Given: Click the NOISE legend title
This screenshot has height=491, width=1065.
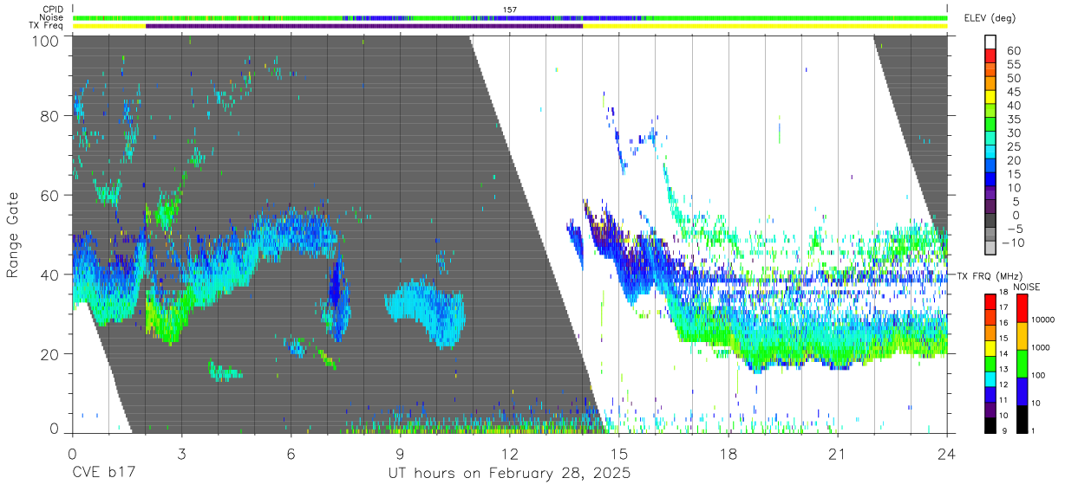Looking at the screenshot, I should click(x=1026, y=287).
